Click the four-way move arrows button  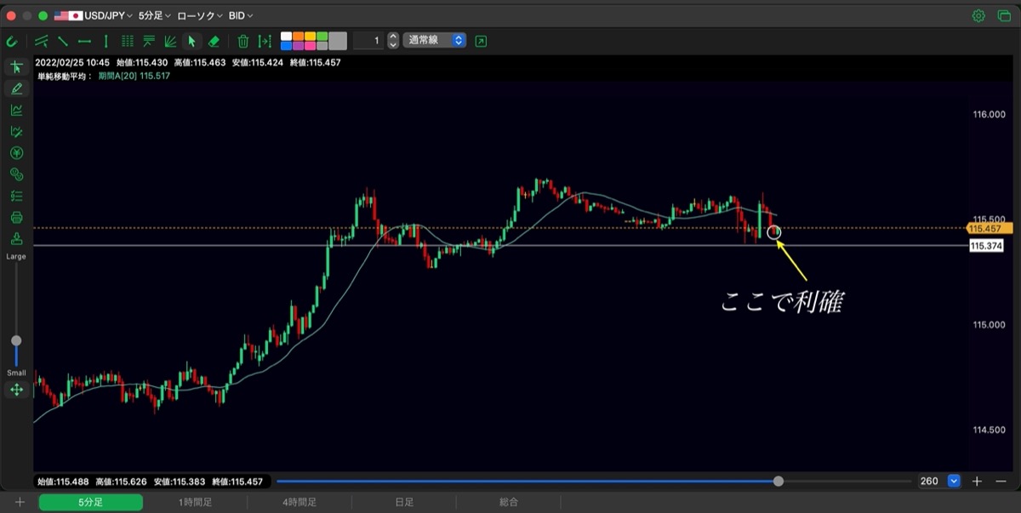tap(16, 390)
